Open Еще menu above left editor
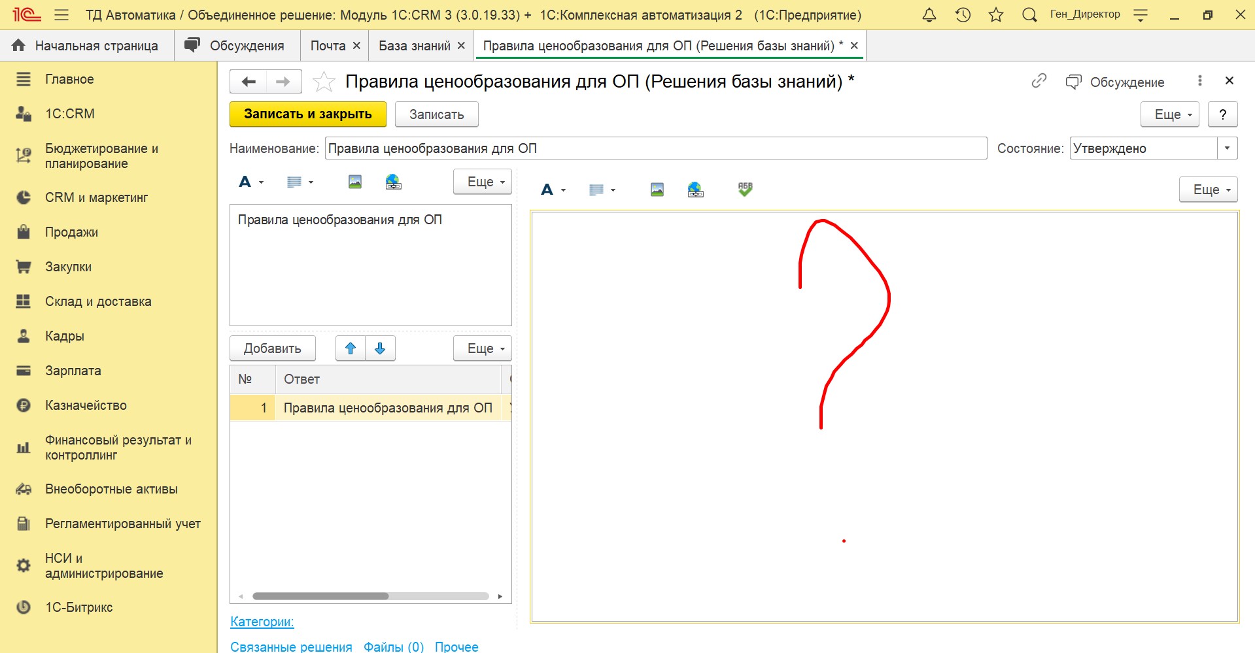The image size is (1255, 653). 483,182
